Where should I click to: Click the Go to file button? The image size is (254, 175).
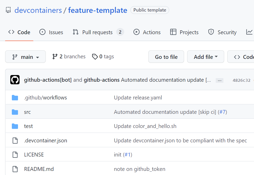coord(166,57)
